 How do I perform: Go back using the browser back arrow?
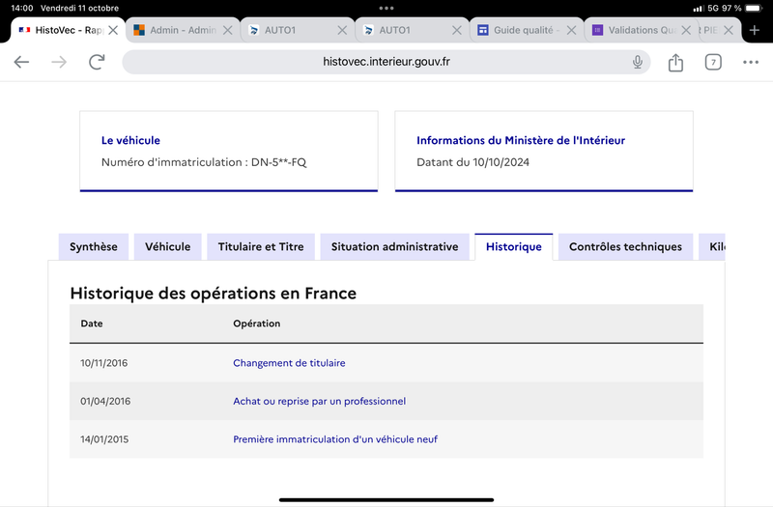point(21,62)
